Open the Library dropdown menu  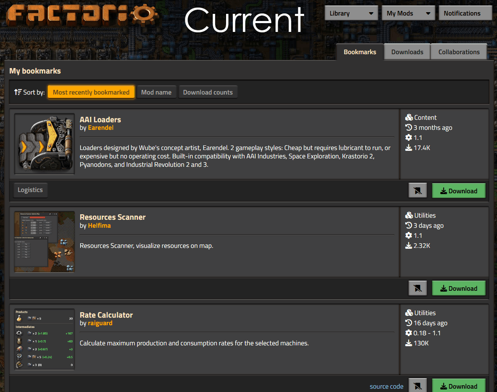[351, 13]
